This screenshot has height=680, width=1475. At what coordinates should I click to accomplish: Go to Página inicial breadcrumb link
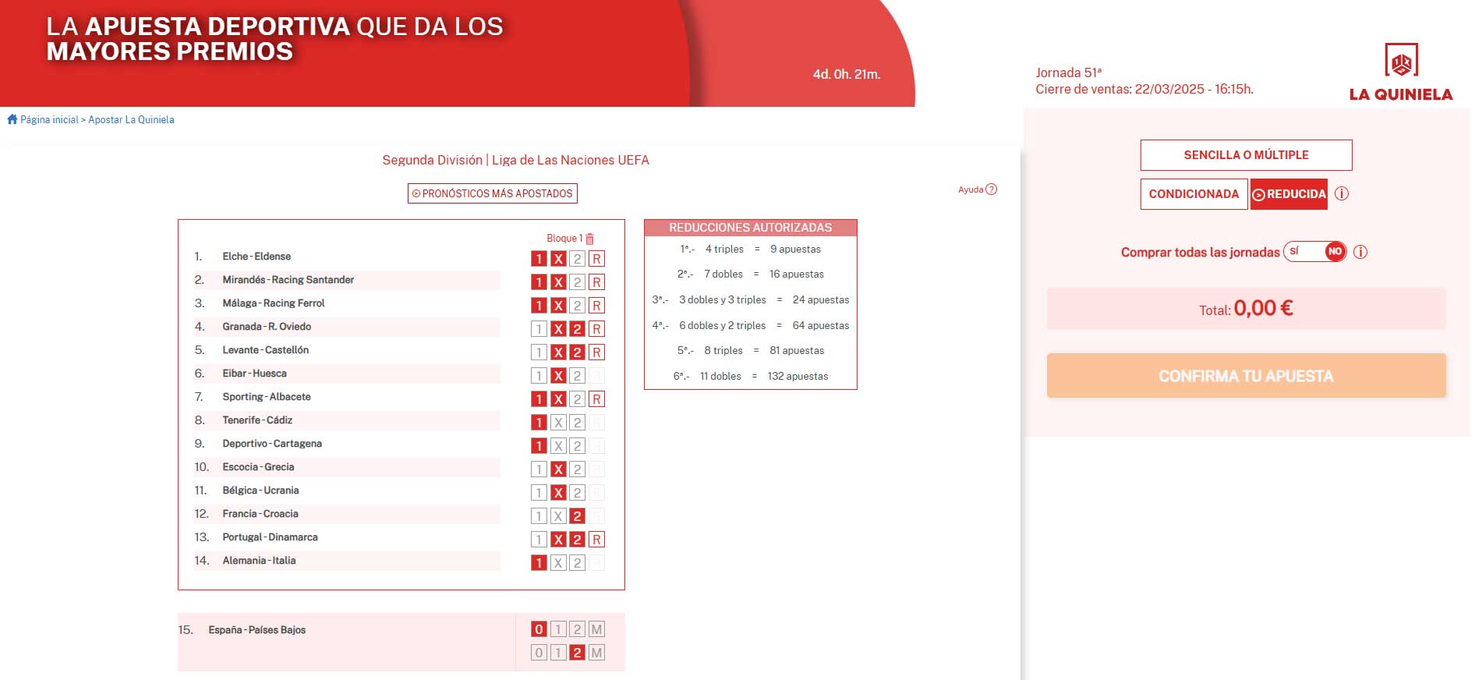point(49,120)
